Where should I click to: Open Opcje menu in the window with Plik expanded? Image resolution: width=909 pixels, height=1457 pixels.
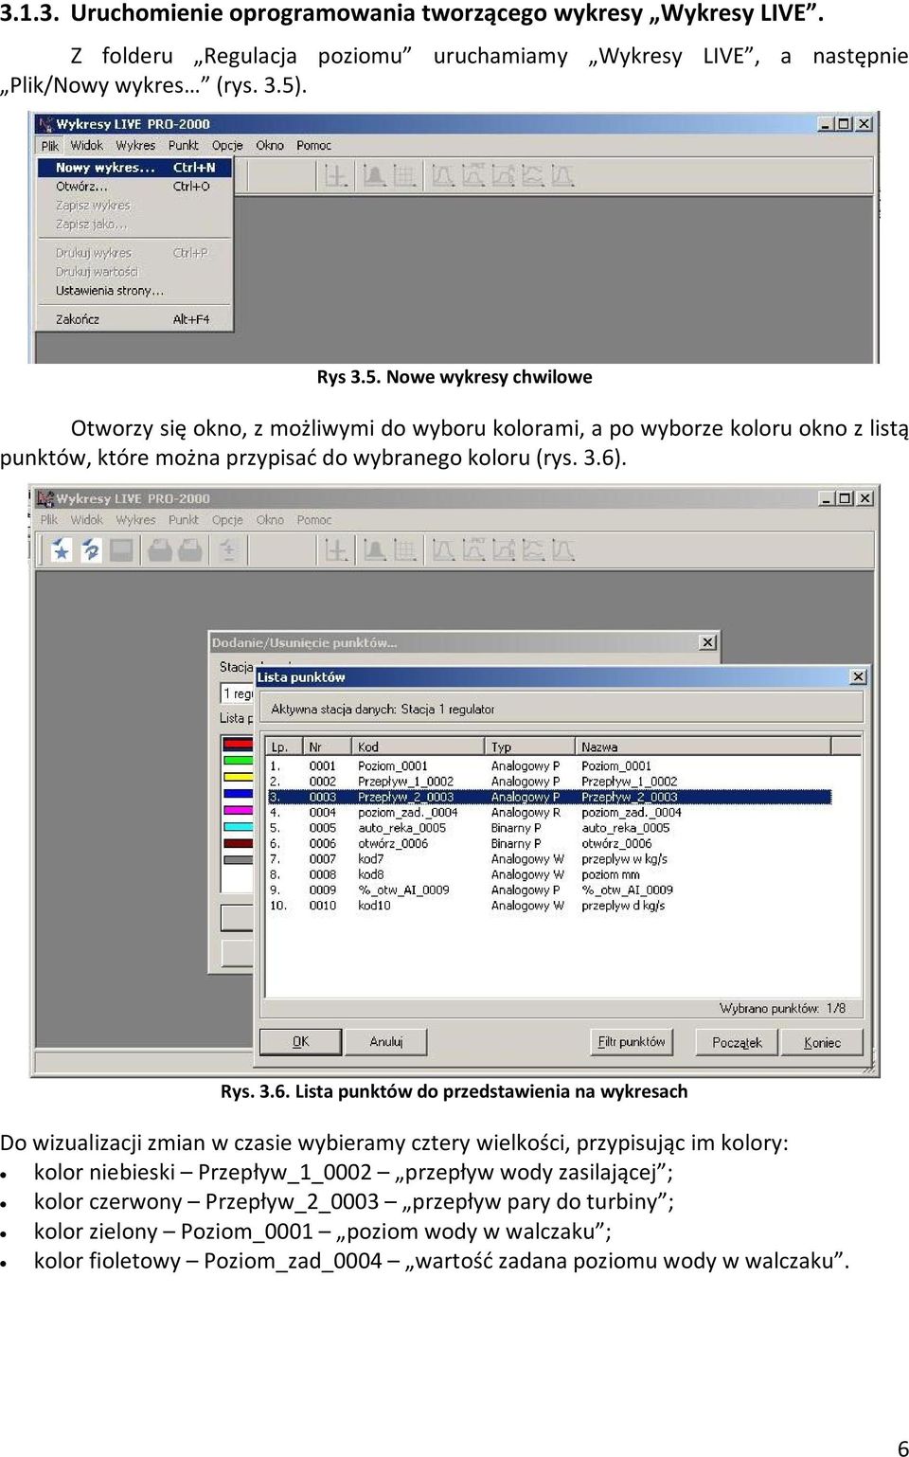[x=227, y=145]
